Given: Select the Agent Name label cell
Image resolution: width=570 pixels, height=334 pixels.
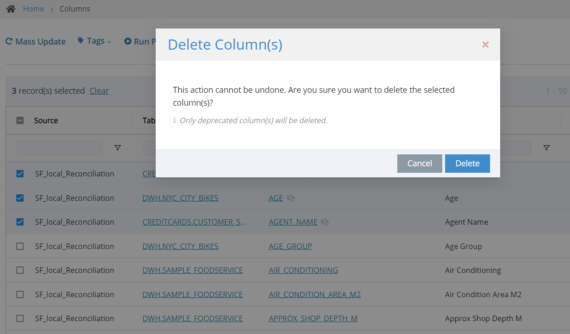Looking at the screenshot, I should (467, 222).
